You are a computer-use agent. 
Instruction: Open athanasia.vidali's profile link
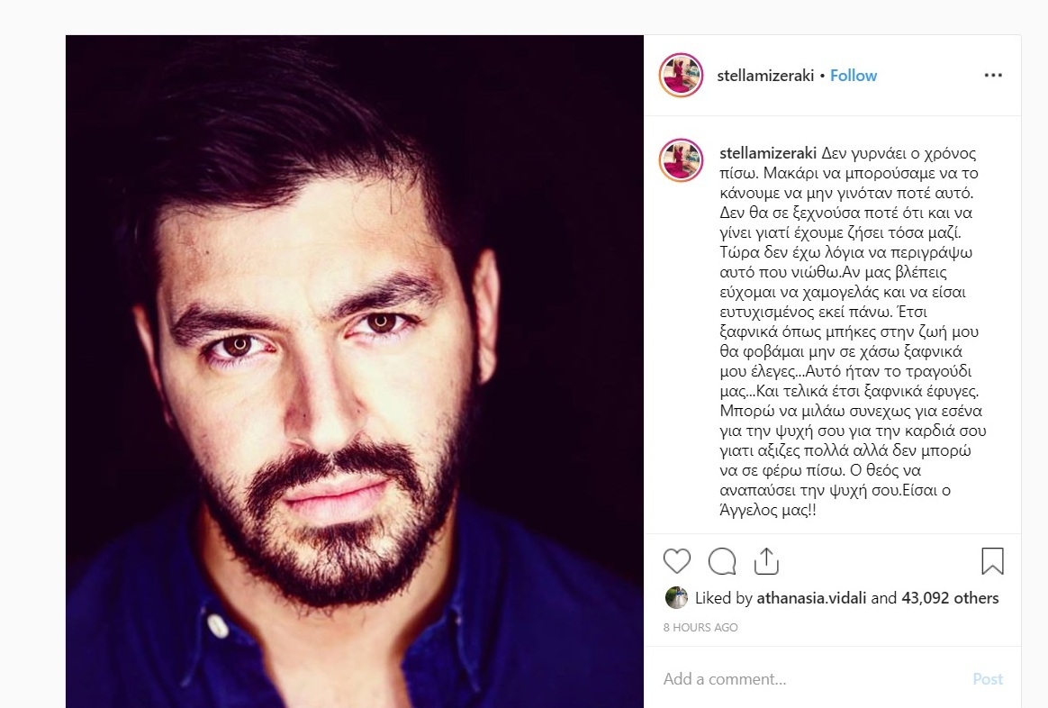pos(812,598)
